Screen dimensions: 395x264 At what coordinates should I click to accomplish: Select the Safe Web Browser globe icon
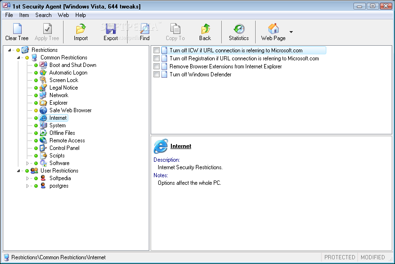click(x=43, y=110)
